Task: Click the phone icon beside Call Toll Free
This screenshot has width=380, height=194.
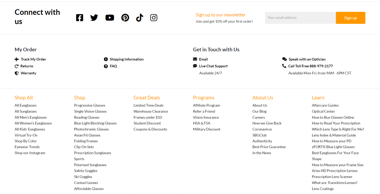Action: [x=284, y=66]
